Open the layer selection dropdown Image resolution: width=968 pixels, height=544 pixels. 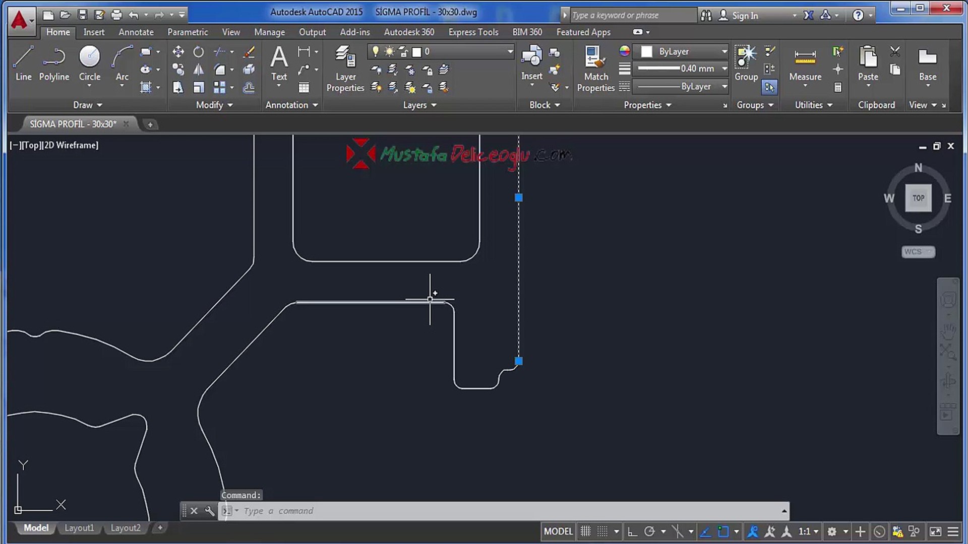(510, 51)
